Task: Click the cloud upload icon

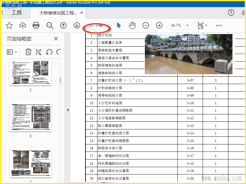Action: [23, 25]
